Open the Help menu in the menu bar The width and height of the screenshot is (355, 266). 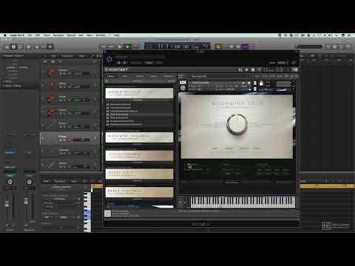[x=117, y=35]
